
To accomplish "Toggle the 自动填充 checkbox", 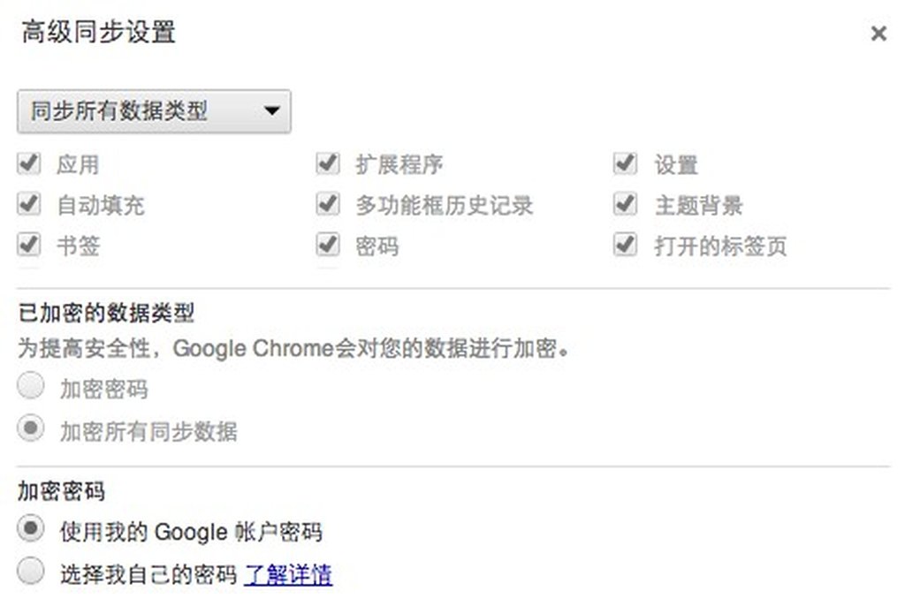I will [29, 204].
